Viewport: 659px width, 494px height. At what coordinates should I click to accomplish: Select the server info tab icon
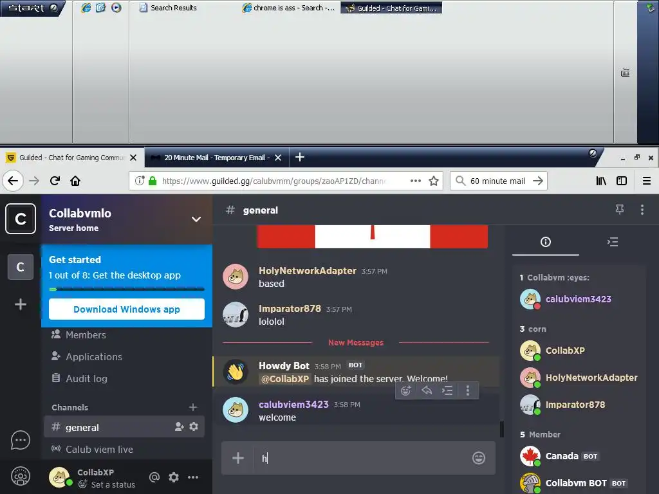[x=546, y=242]
